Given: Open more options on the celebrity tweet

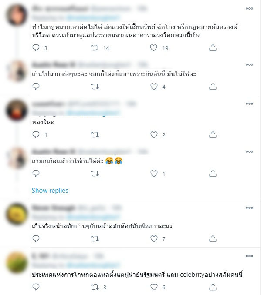Looking at the screenshot, I should click(249, 256).
